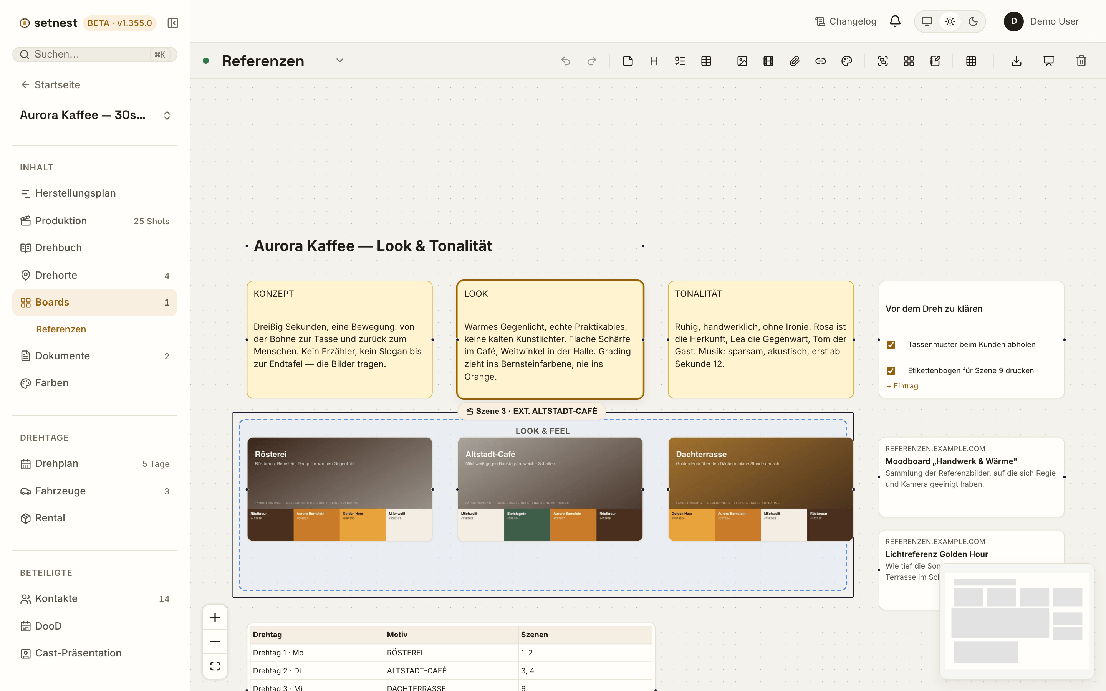Insert a table element
Viewport: 1106px width, 691px height.
706,61
